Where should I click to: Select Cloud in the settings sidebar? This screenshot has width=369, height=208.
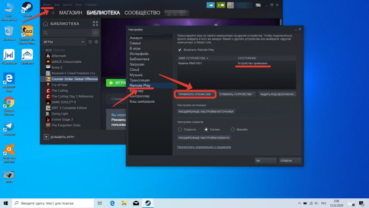134,69
